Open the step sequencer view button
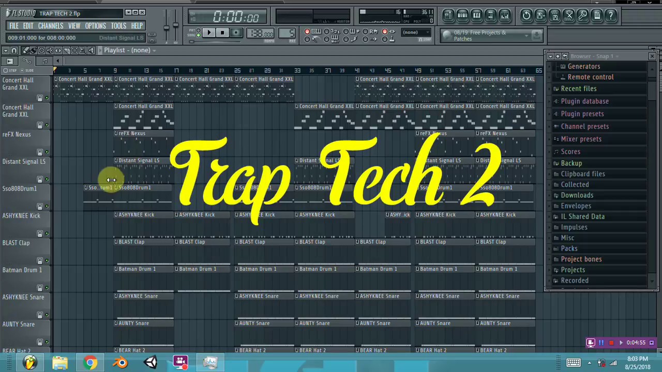Image resolution: width=662 pixels, height=372 pixels. coord(462,16)
